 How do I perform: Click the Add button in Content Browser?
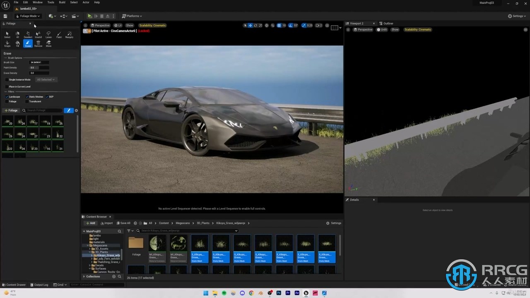click(x=90, y=223)
